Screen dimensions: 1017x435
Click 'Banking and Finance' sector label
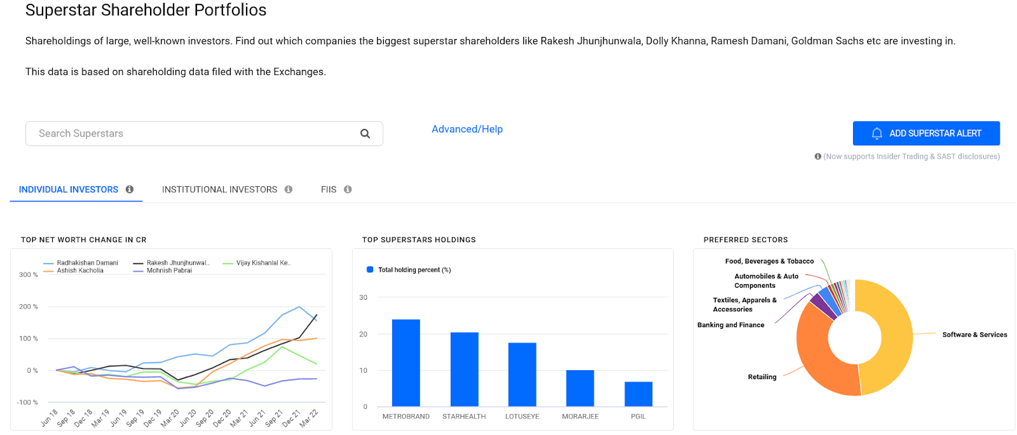731,325
